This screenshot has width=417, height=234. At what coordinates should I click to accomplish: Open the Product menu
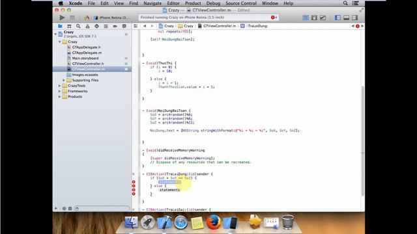pos(193,3)
